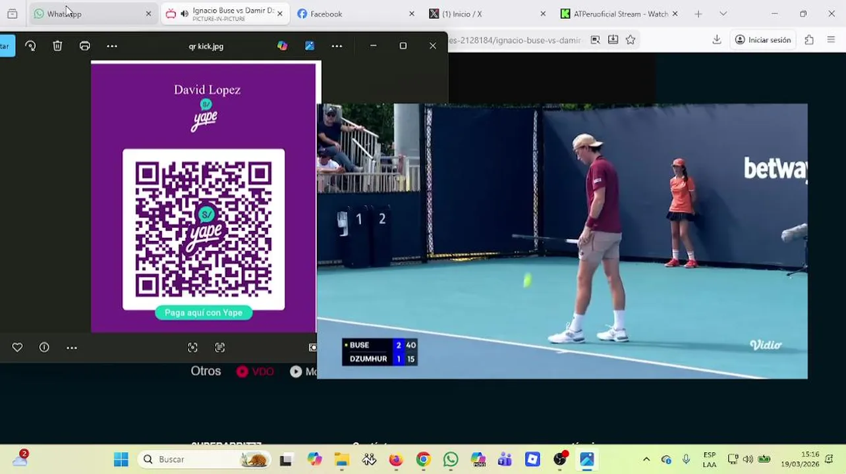Open Google Chrome from taskbar
Screen dimensions: 846x474
423,460
